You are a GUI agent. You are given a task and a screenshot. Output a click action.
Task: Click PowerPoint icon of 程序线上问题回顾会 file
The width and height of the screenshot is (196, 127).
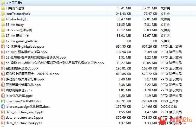point(3,74)
